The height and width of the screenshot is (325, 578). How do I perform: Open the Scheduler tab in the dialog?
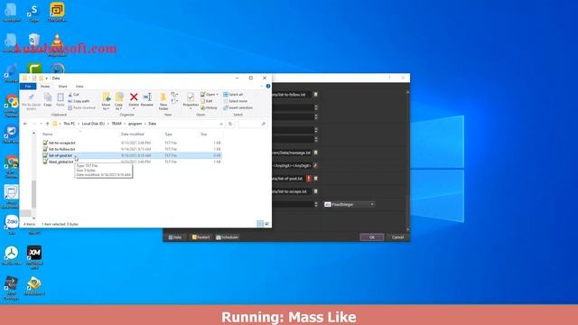pyautogui.click(x=228, y=237)
